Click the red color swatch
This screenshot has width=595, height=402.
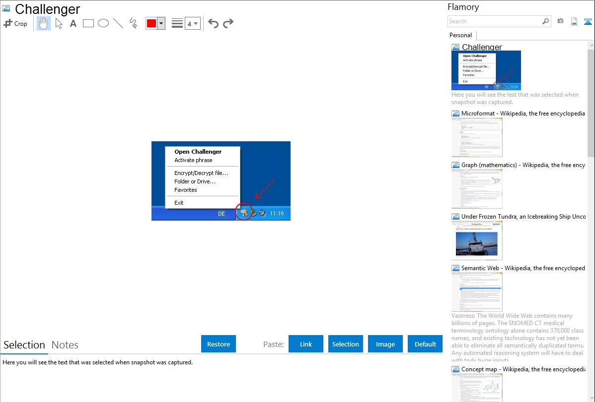(x=151, y=23)
